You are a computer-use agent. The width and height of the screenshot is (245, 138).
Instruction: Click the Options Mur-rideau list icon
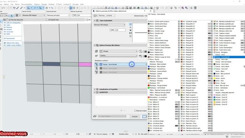pyautogui.click(x=5, y=43)
